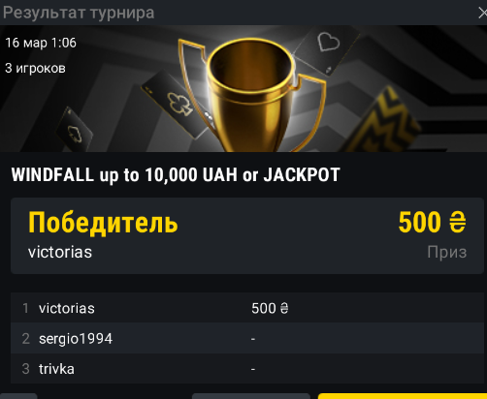The height and width of the screenshot is (399, 487).
Task: Click the 3 игроков player count
Action: [35, 68]
